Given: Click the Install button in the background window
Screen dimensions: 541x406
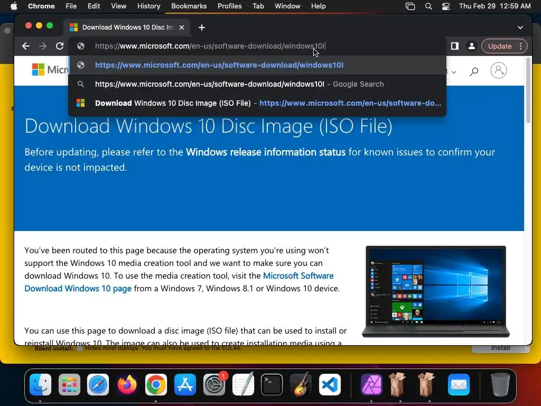Looking at the screenshot, I should point(500,349).
